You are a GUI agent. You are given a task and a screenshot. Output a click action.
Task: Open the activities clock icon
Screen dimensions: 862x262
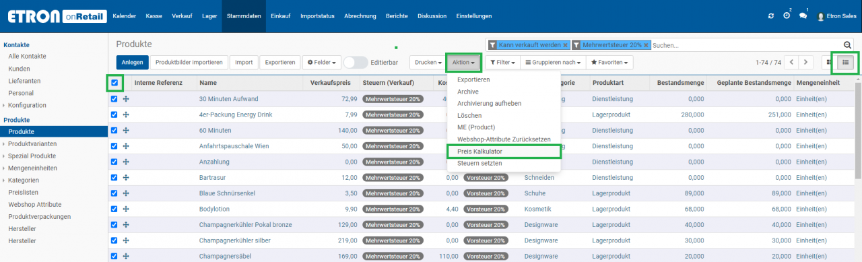point(787,15)
